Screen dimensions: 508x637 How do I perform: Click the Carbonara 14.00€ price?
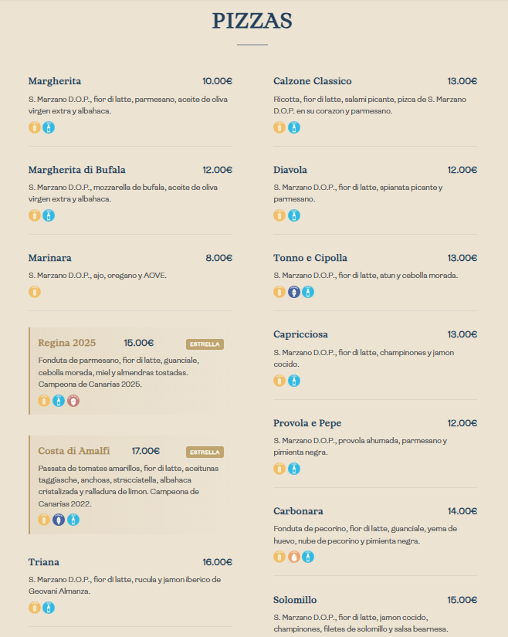coord(462,511)
